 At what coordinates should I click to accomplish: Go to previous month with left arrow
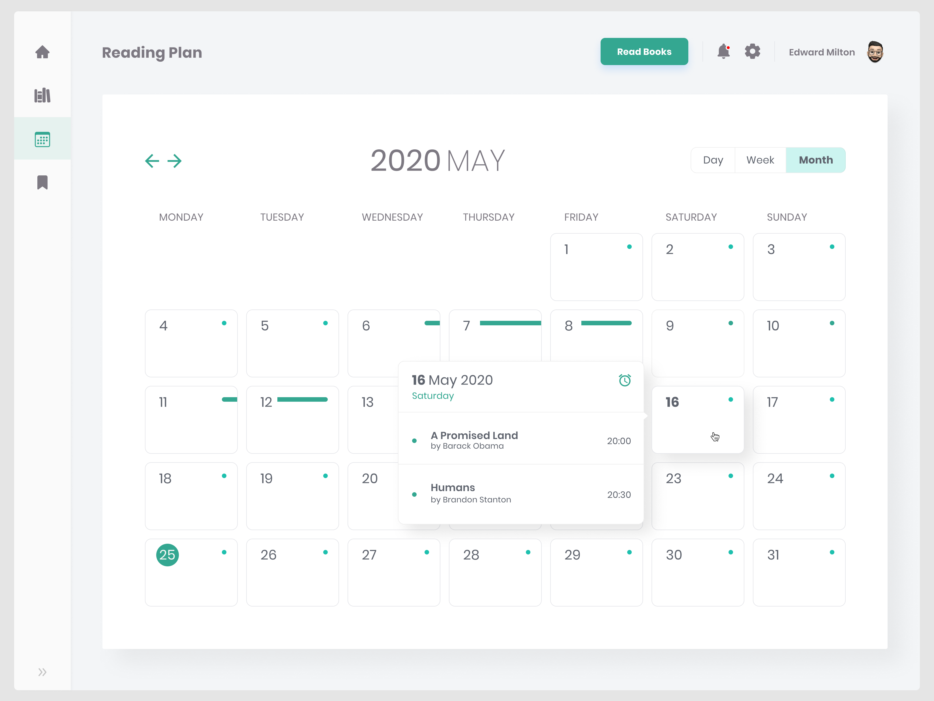point(152,161)
